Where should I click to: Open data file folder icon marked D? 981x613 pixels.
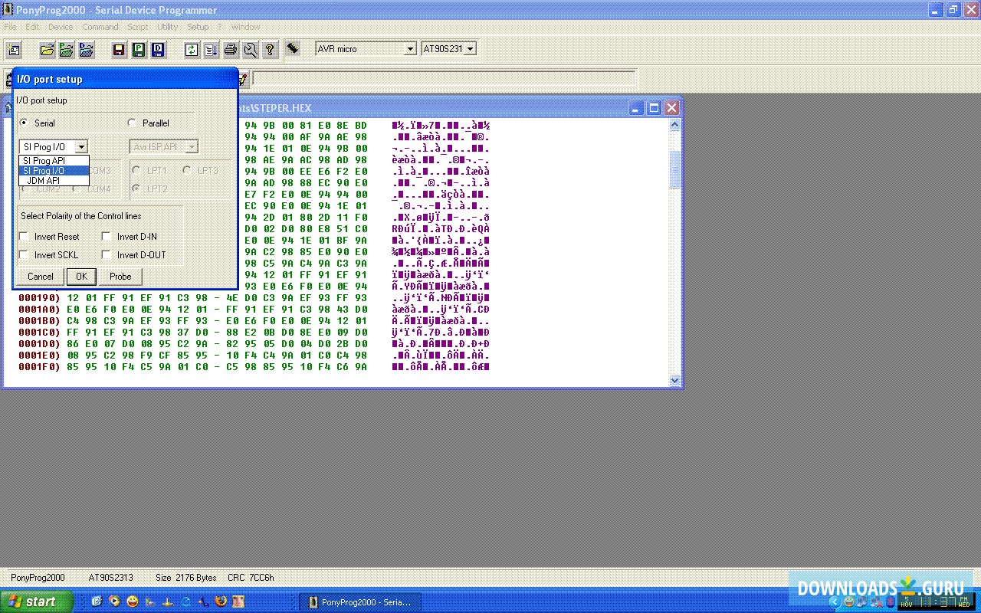pyautogui.click(x=86, y=50)
